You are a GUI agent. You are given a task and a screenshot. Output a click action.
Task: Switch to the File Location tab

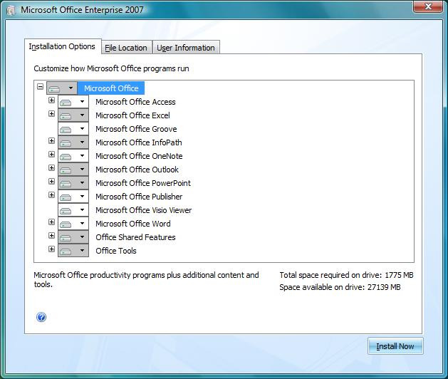(x=126, y=48)
